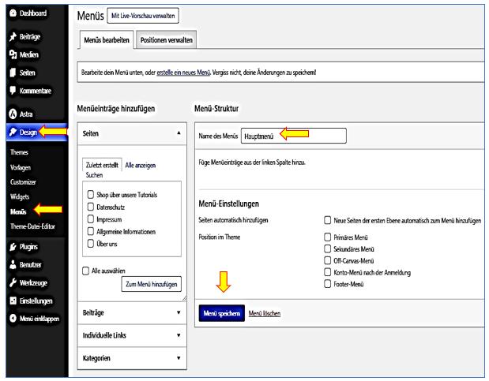Enable the Primäres Menü position checkbox

328,236
